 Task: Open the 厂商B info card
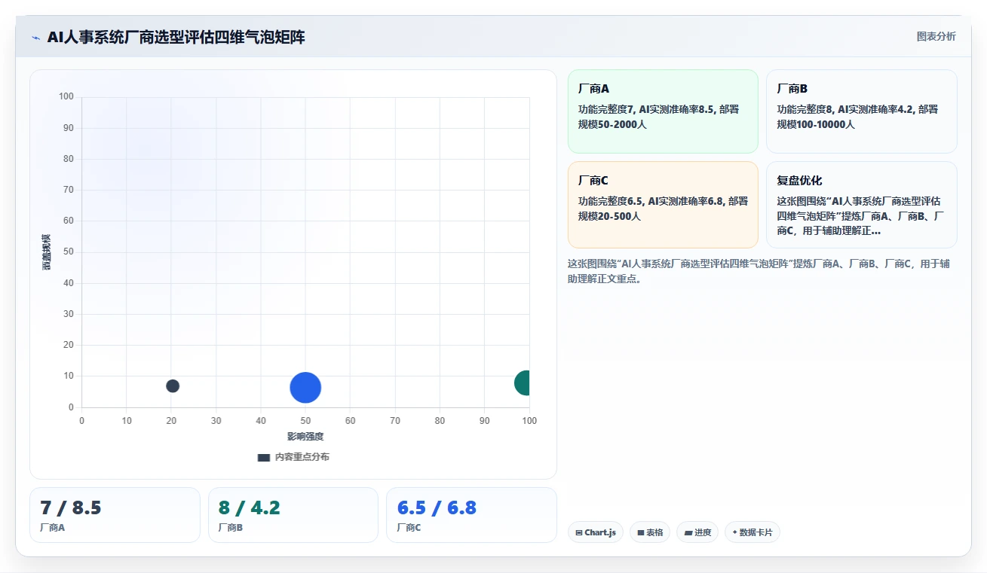click(x=862, y=111)
